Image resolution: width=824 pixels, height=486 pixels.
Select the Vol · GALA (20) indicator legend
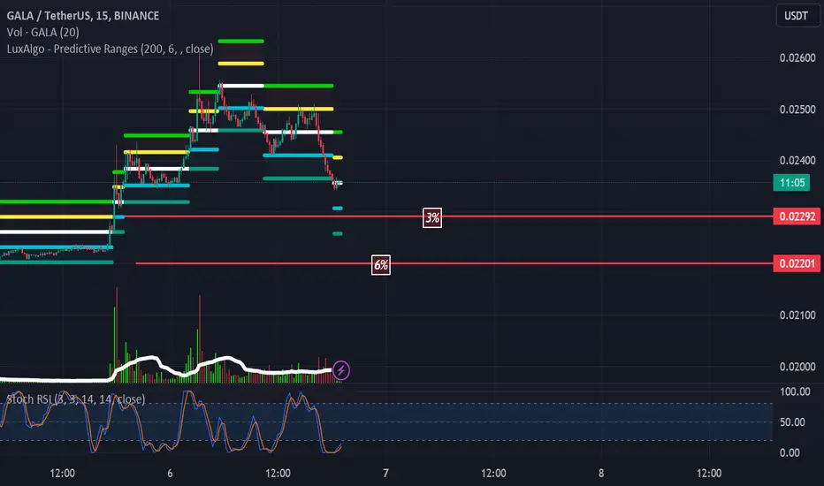tap(43, 33)
